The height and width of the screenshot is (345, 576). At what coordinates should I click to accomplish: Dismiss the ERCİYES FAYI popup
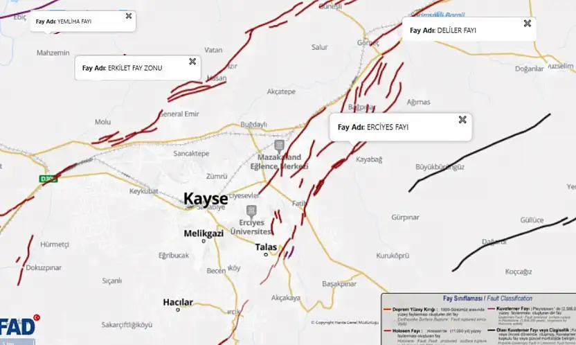click(x=462, y=119)
